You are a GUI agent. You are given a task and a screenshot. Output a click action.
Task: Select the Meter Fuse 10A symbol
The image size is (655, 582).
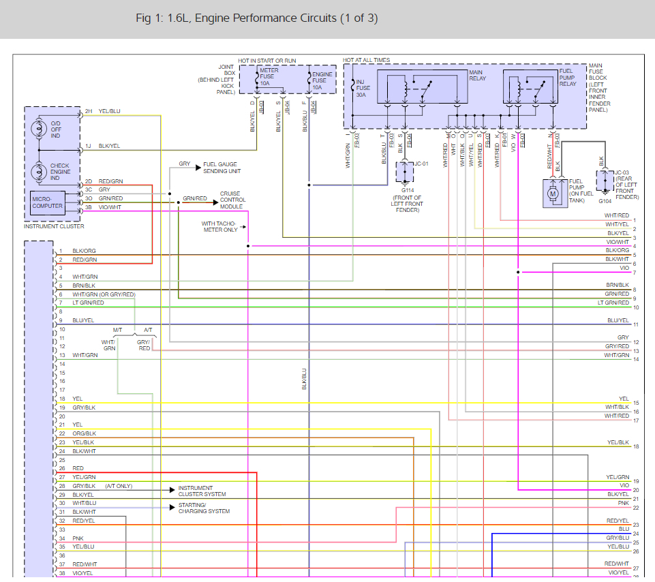[x=256, y=79]
